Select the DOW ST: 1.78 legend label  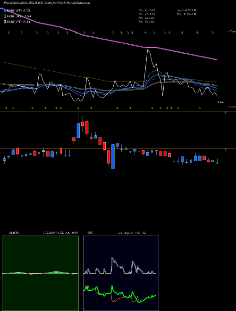click(18, 10)
